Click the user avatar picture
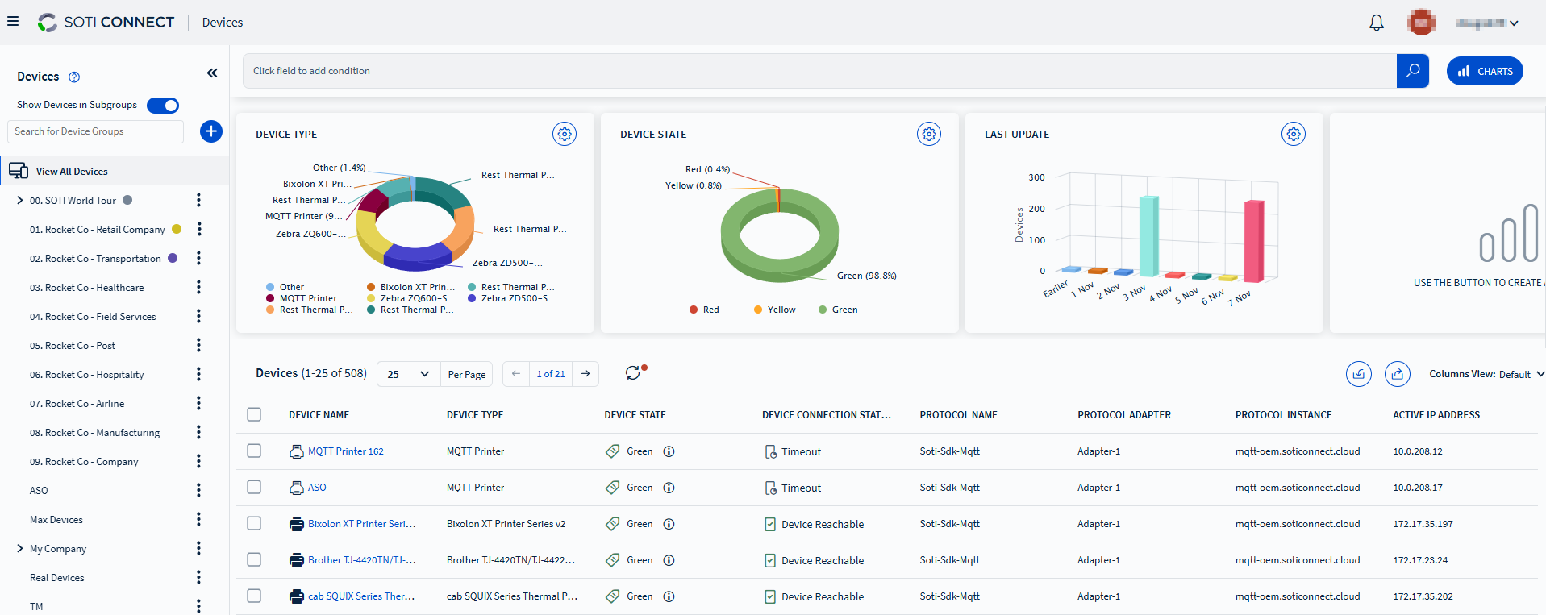This screenshot has width=1546, height=615. pyautogui.click(x=1421, y=22)
